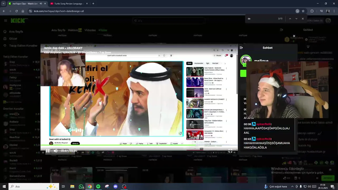Seek using the green clip progress bar

pyautogui.click(x=139, y=145)
